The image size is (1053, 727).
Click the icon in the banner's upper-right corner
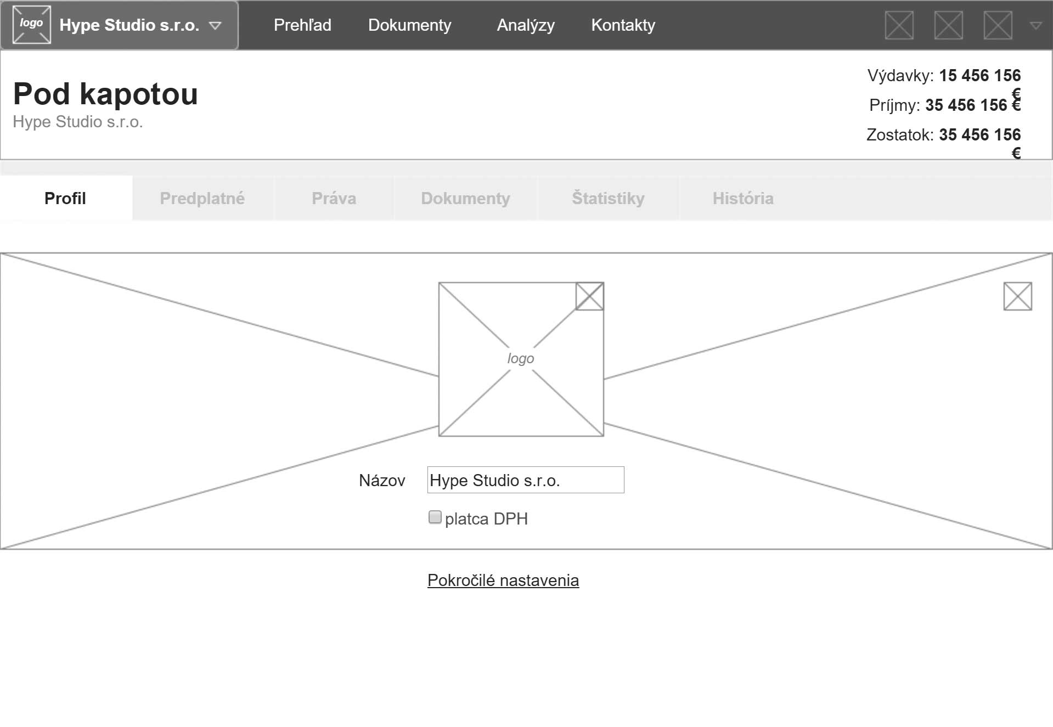(x=1017, y=296)
